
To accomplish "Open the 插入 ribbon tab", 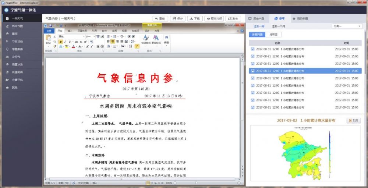I will (x=70, y=31).
